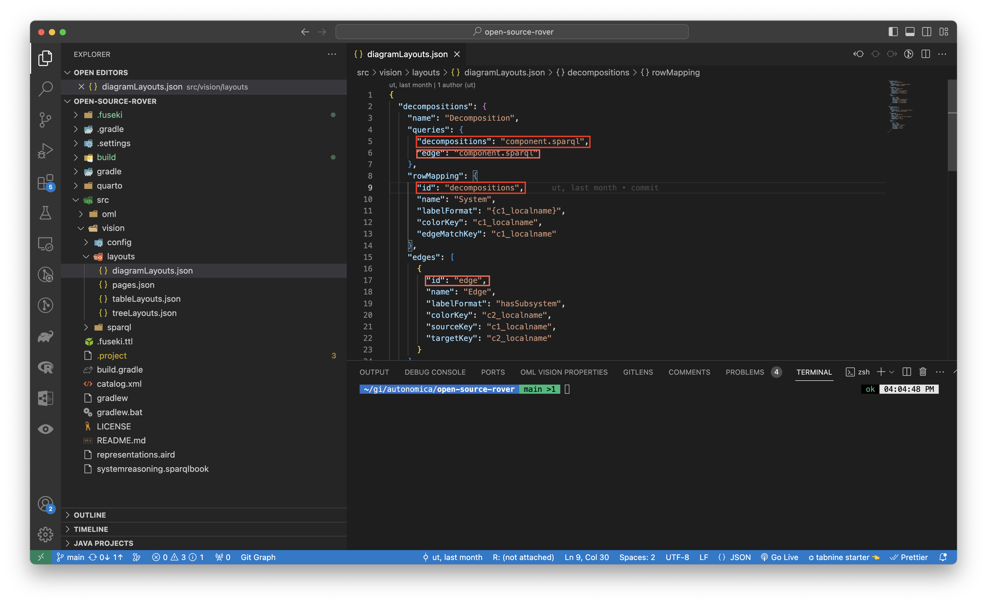Image resolution: width=987 pixels, height=604 pixels.
Task: Open the Explorer view in activity bar
Action: coord(45,58)
